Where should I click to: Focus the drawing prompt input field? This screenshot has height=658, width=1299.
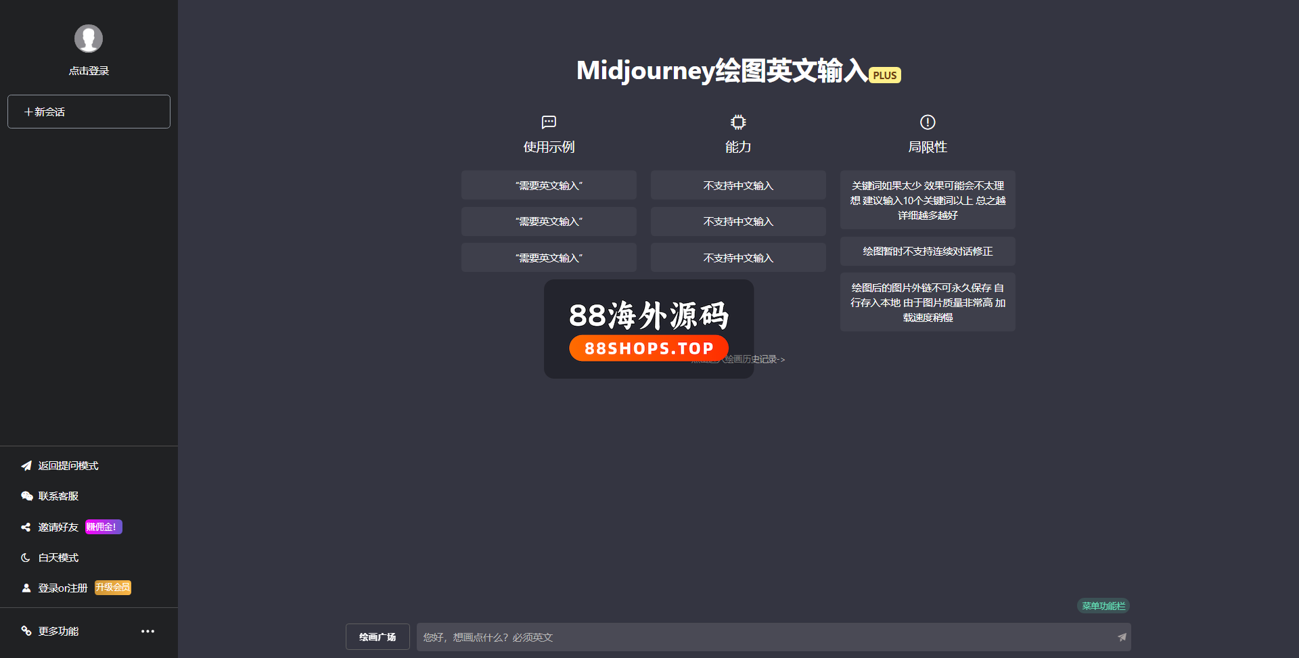[765, 637]
